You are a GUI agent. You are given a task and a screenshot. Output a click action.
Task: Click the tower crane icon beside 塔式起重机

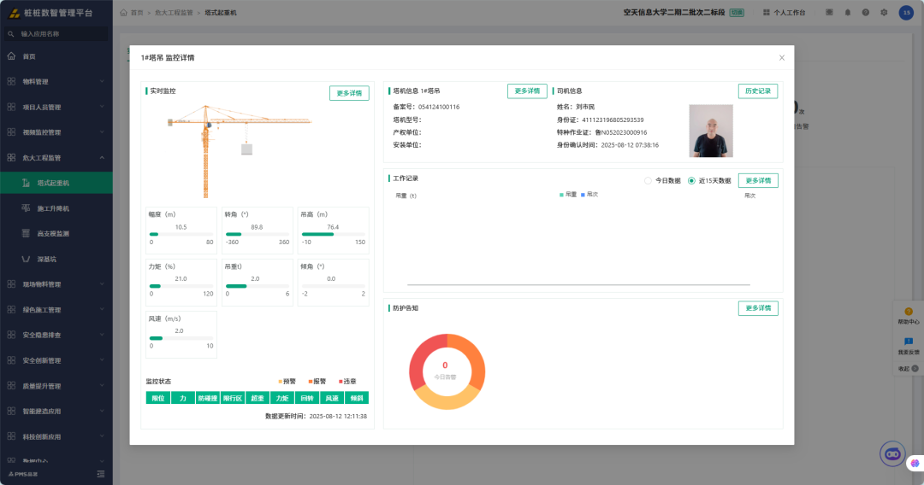(x=26, y=183)
